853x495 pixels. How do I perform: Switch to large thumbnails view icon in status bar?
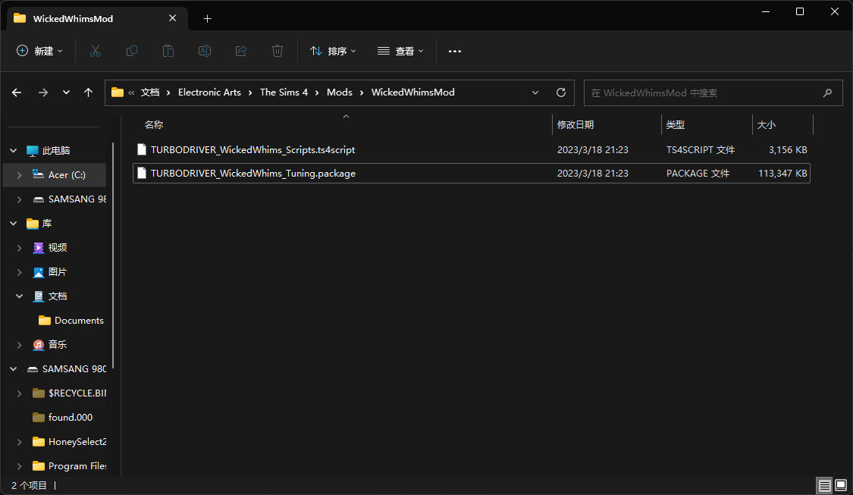tap(841, 485)
